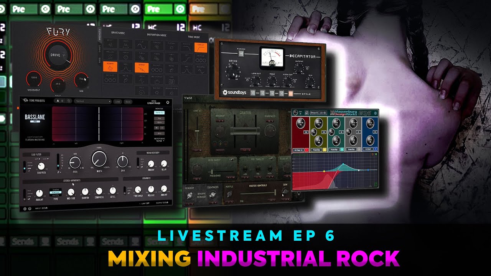Select Tilt tone mode in Fury

tap(187, 58)
